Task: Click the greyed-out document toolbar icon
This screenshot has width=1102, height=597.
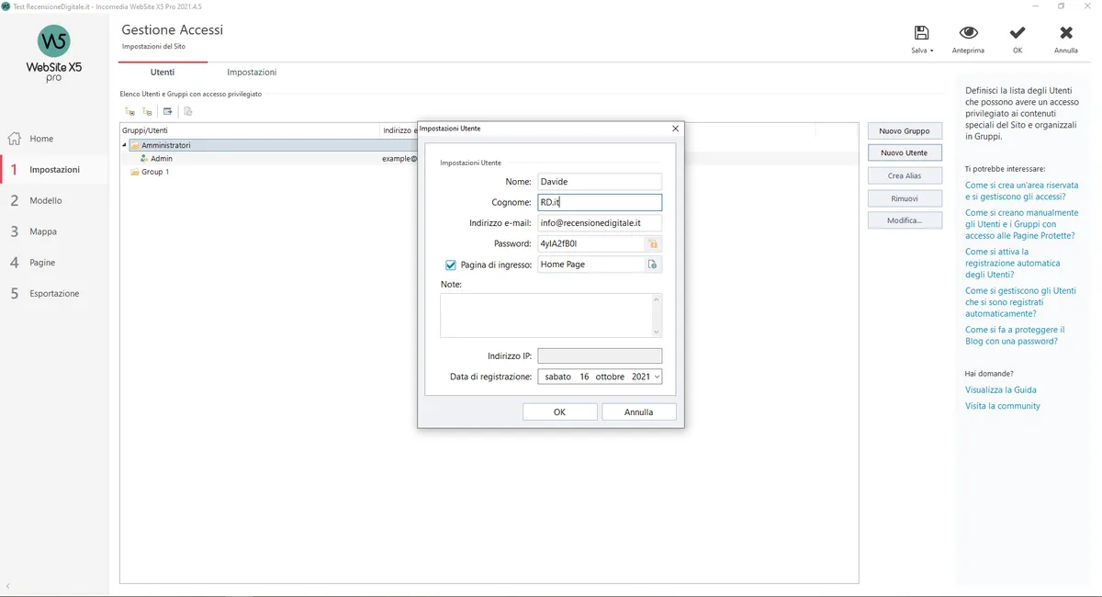Action: 188,112
